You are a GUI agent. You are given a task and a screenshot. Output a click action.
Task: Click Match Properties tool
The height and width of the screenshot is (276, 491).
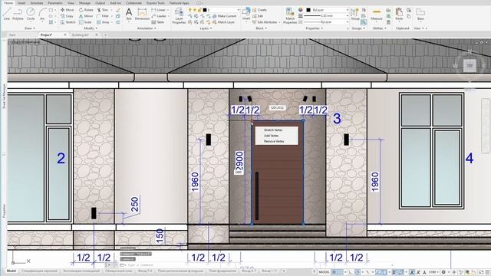tap(290, 15)
